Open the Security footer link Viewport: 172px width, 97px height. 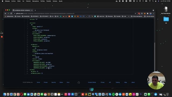coord(54,82)
